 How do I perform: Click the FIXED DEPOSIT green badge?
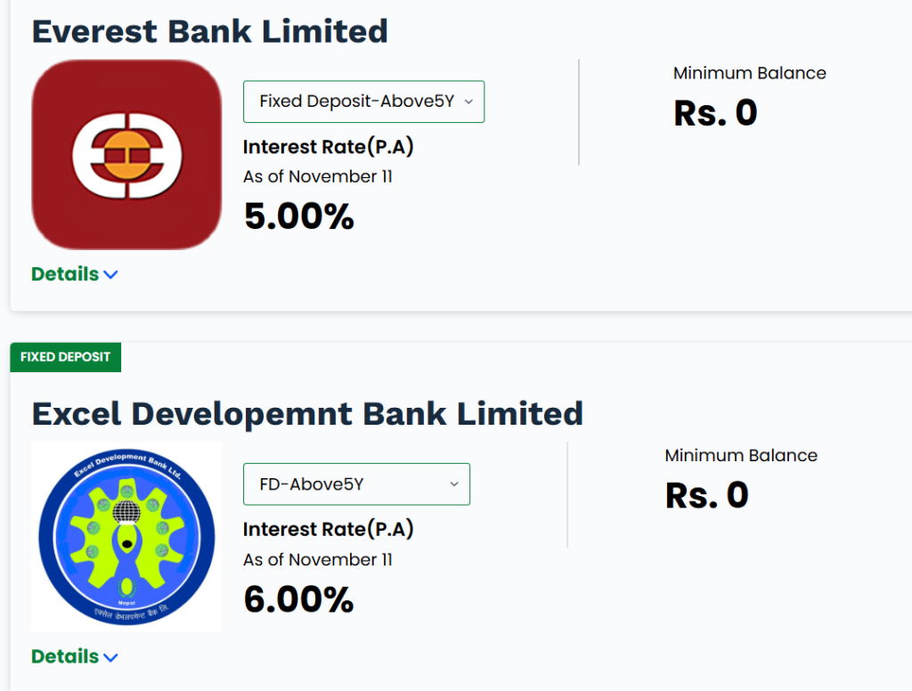click(65, 357)
